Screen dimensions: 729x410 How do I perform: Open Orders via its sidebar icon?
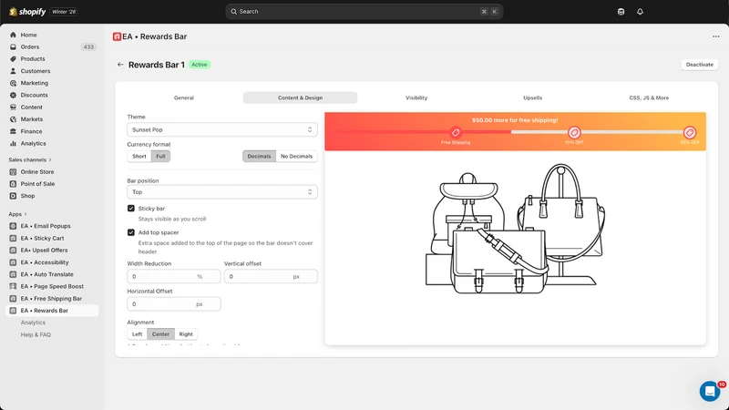click(13, 47)
